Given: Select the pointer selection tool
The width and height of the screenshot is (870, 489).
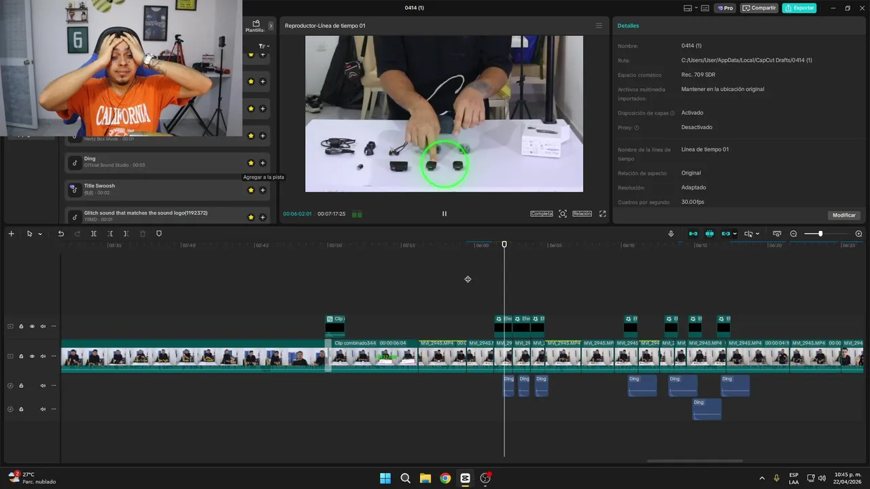Looking at the screenshot, I should pos(29,234).
